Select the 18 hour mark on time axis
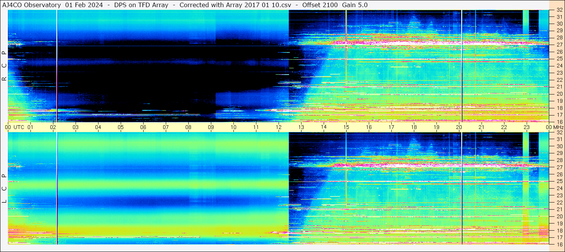 point(414,127)
